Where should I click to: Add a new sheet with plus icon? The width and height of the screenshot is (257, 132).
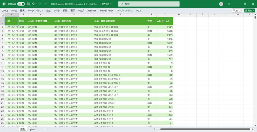click(x=46, y=129)
